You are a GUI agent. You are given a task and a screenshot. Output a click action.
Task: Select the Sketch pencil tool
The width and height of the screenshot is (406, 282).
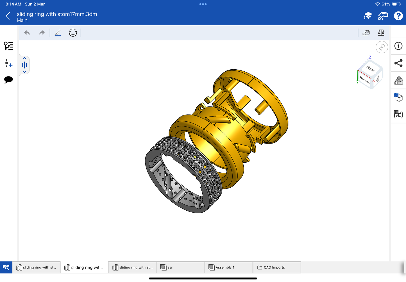tap(58, 33)
